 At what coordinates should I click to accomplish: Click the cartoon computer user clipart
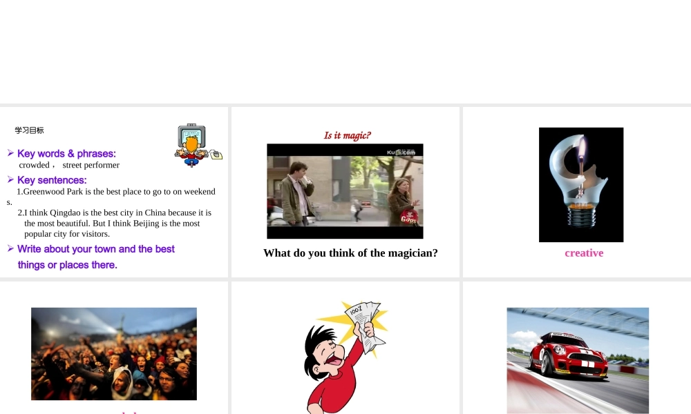(198, 145)
